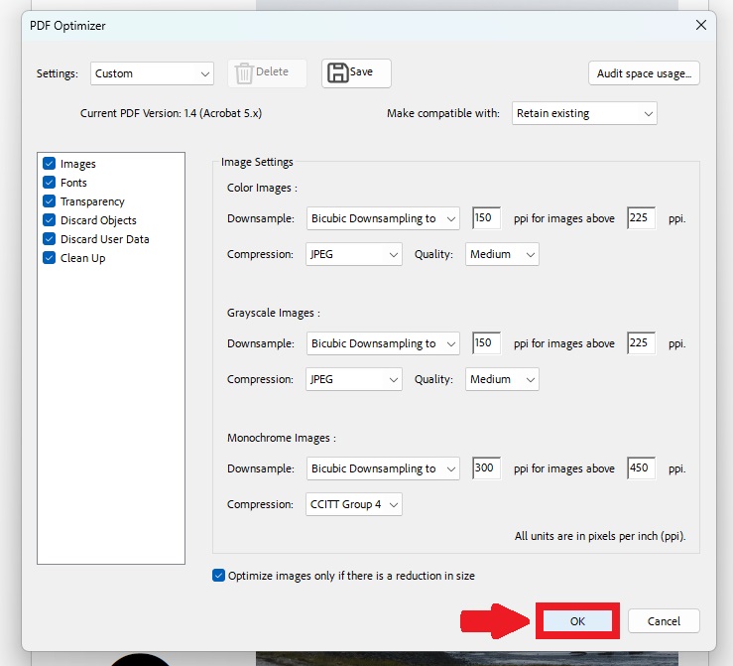Open Monochrome CCITT Group 4 compression dropdown
This screenshot has width=733, height=666.
pyautogui.click(x=354, y=504)
